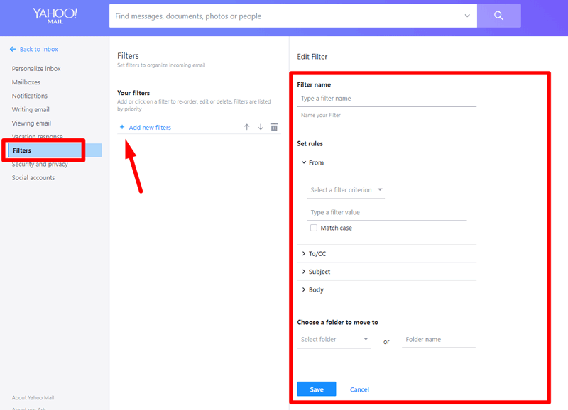Click the search magnifier icon
The image size is (568, 410).
(499, 16)
